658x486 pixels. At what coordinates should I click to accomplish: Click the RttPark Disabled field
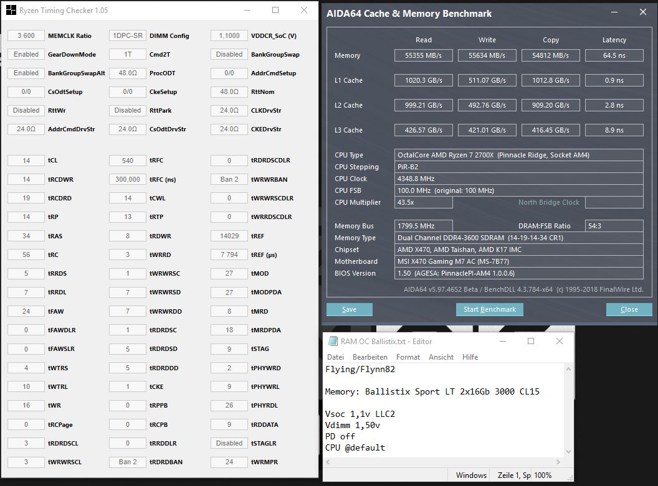point(128,110)
